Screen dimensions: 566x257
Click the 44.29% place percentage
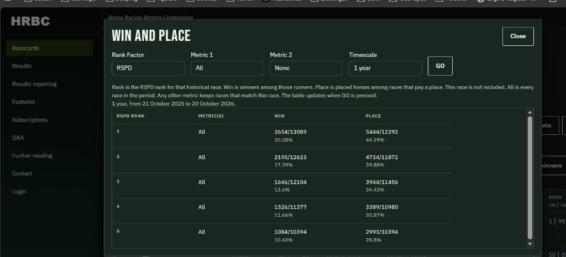click(375, 140)
